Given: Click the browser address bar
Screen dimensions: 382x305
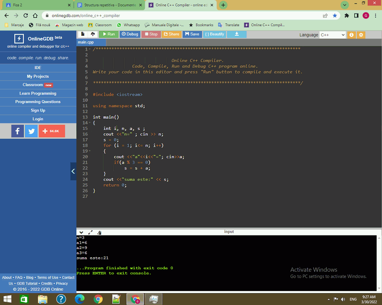Looking at the screenshot, I should pyautogui.click(x=183, y=15).
